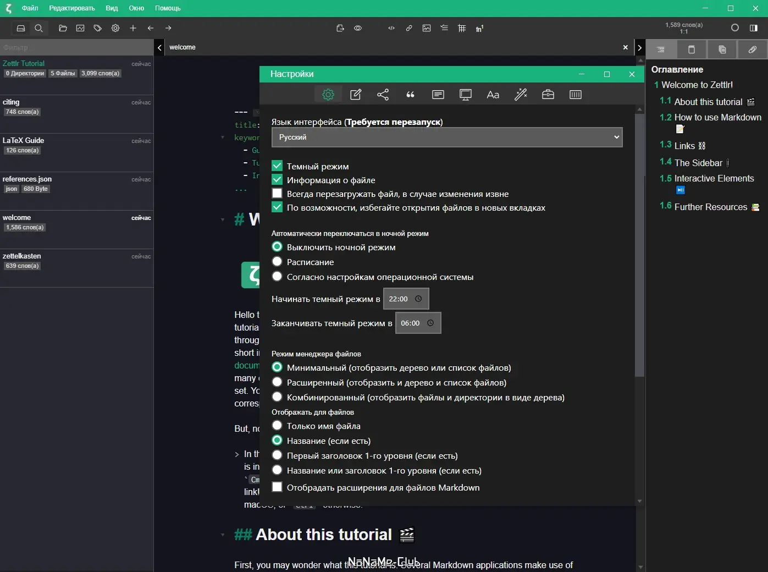Open the 'Вид' menu
Viewport: 768px width, 572px height.
click(112, 8)
